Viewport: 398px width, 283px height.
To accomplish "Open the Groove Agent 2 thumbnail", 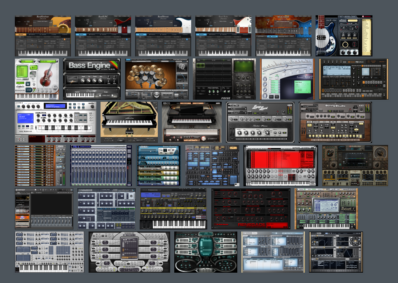I will tap(287, 79).
